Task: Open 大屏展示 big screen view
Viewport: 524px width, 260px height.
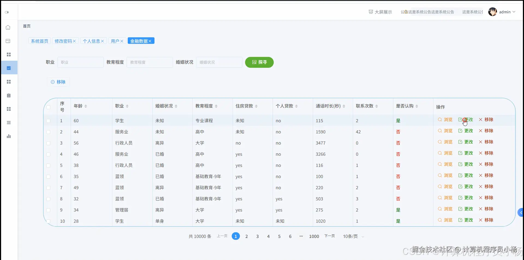Action: click(380, 12)
